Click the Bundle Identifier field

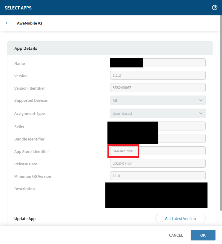click(181, 139)
